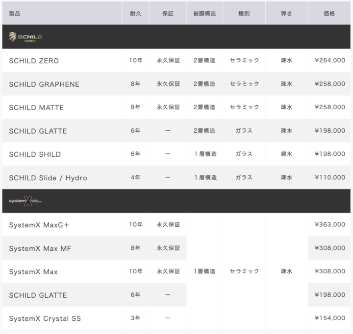
Task: Click the 被膜構造 column header
Action: click(204, 14)
